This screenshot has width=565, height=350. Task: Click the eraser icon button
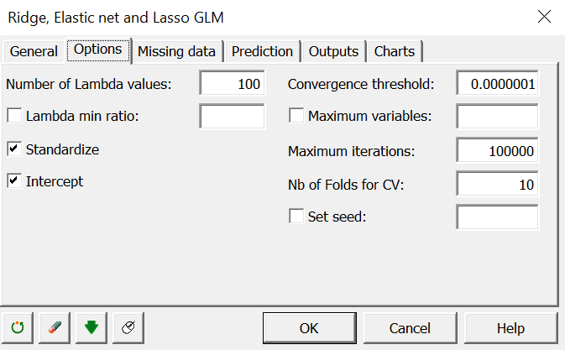(55, 328)
